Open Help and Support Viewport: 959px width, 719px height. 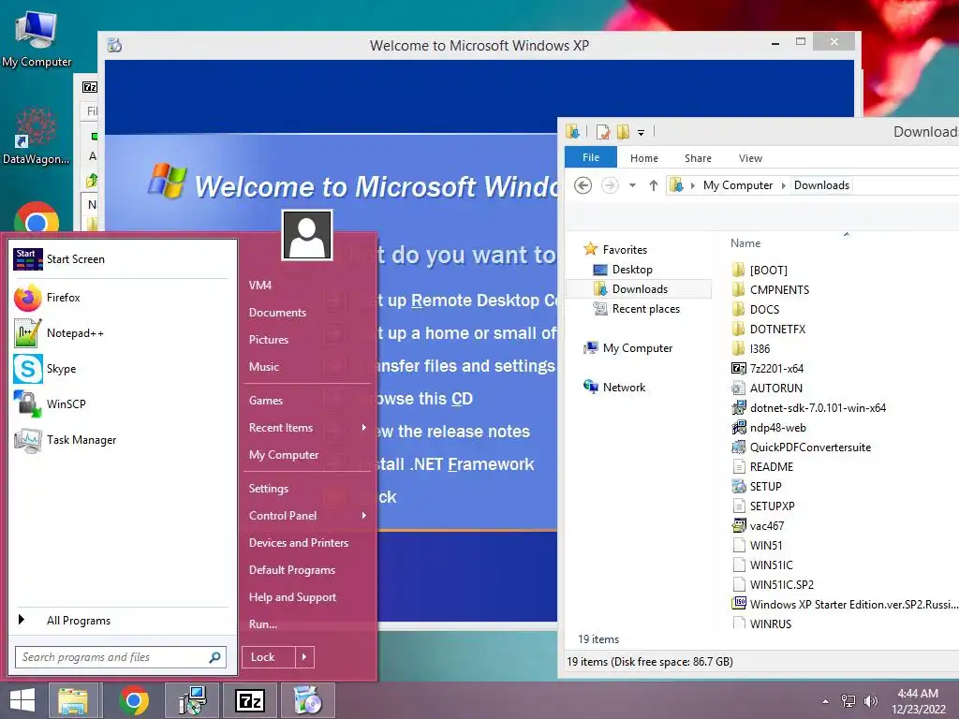pos(292,597)
